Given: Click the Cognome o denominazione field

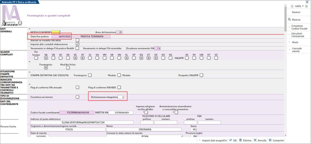Looking at the screenshot, I should (68, 130).
